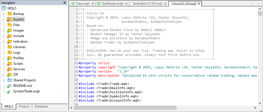Screen dimensions: 263x112
Task: Click the Experts folder icon
Action: click(x=9, y=19)
